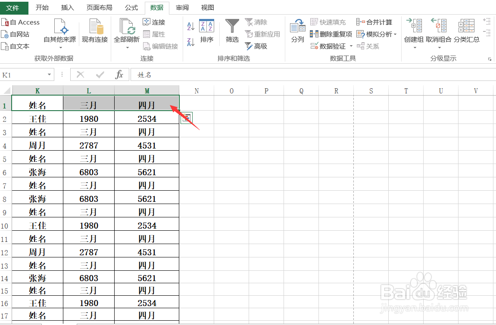
Task: Select column L header
Action: click(89, 91)
